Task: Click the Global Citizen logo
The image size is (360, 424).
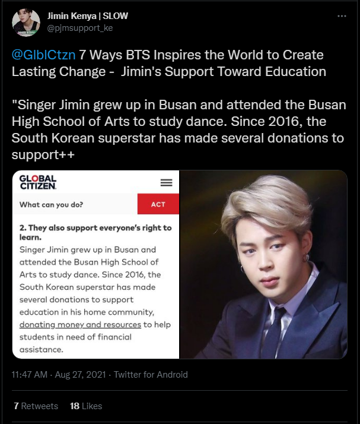Action: (x=38, y=182)
